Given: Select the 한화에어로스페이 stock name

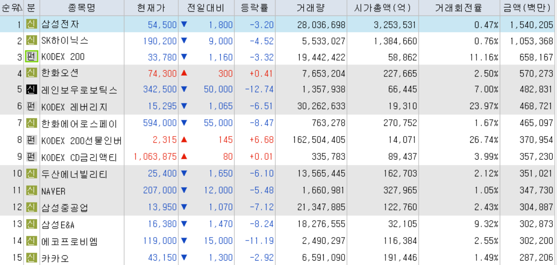Looking at the screenshot, I should coord(79,124).
